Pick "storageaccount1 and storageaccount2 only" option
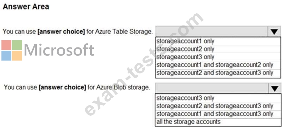Screen dimensions: 287x128 coord(215,65)
